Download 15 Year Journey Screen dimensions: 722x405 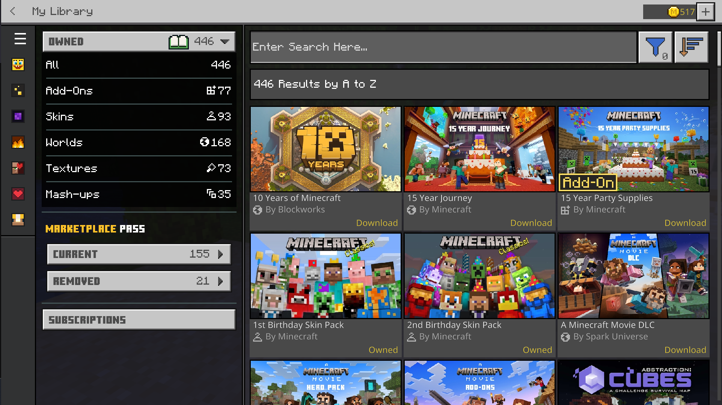tap(531, 223)
